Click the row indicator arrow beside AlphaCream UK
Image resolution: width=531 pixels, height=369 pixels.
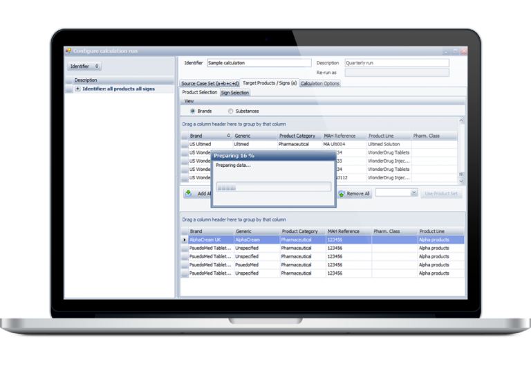(x=184, y=240)
